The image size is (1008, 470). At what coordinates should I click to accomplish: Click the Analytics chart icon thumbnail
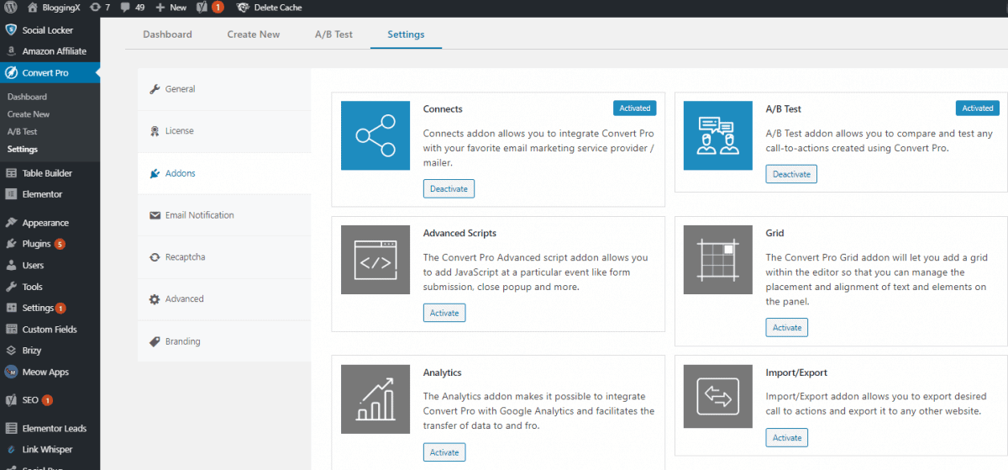pos(375,399)
